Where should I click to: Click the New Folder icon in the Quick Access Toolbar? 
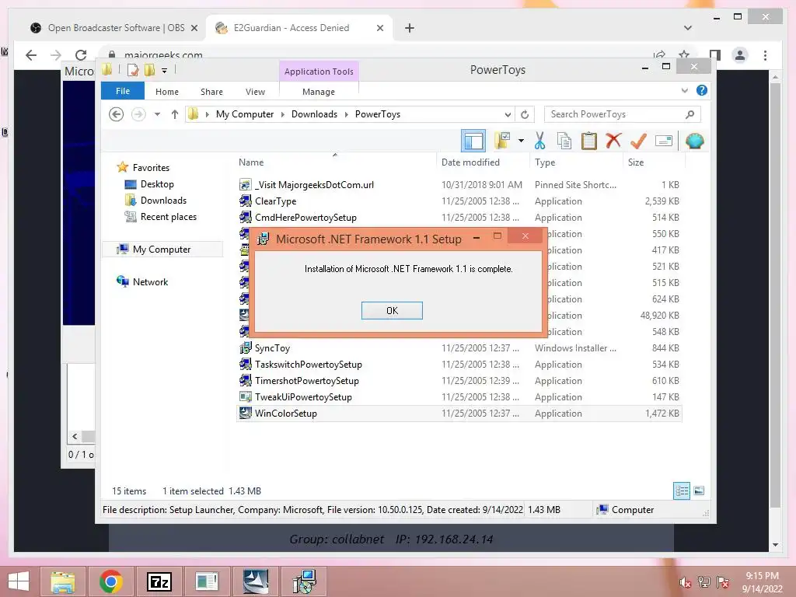coord(149,70)
